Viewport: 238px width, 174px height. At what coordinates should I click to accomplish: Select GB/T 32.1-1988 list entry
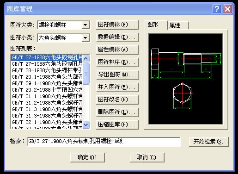pyautogui.click(x=47, y=122)
